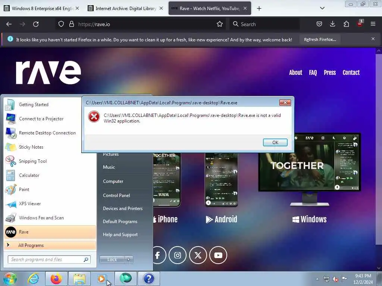Viewport: 382px width, 286px height.
Task: Open Windows Fax and Scan
Action: (50, 217)
